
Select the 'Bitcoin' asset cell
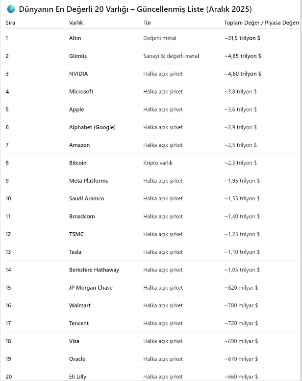pyautogui.click(x=77, y=163)
